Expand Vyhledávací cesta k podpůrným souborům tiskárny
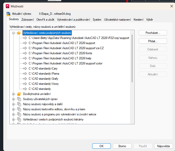This screenshot has height=151, width=175. (14, 119)
